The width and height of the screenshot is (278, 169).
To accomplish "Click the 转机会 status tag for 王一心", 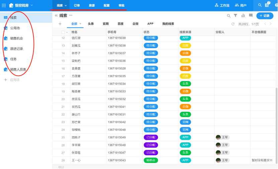I will 151,160.
